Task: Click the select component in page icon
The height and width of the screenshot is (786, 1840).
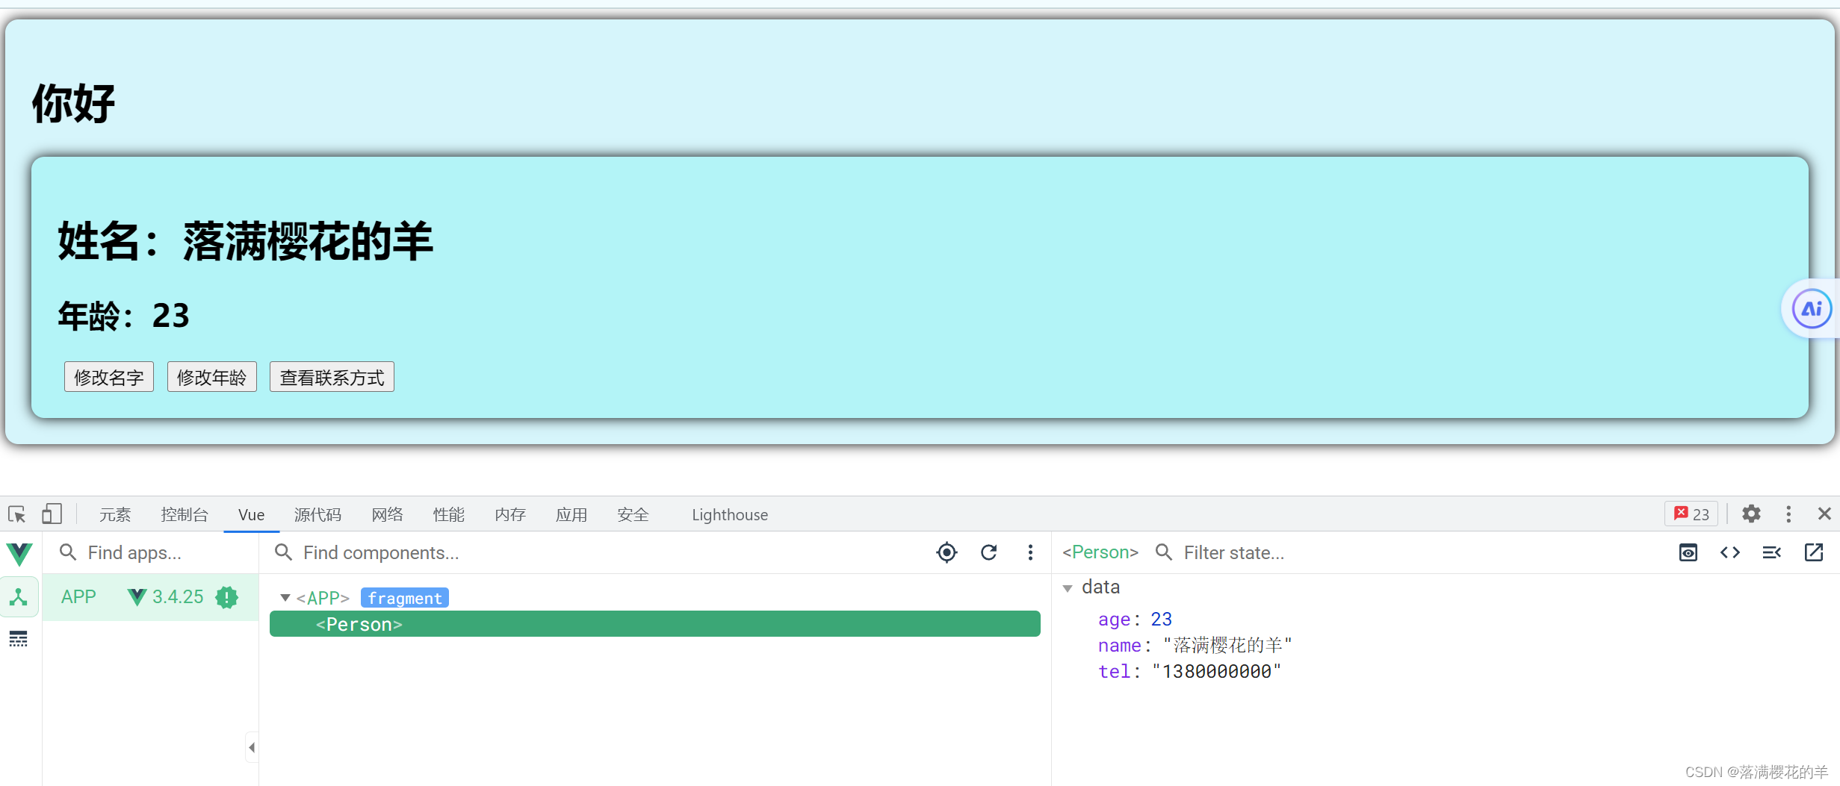Action: pos(947,552)
